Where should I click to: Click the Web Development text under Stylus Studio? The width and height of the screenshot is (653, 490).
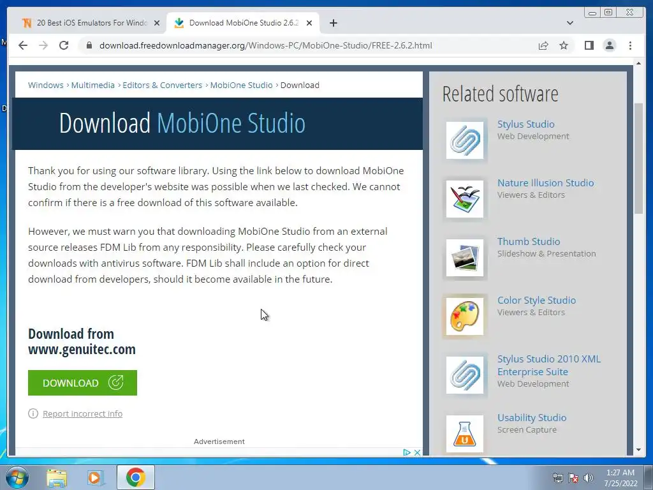pos(533,137)
